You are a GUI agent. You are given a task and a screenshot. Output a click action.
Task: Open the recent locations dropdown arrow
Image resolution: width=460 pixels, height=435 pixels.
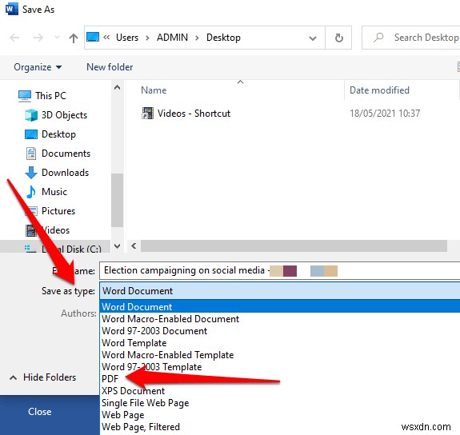pos(57,38)
